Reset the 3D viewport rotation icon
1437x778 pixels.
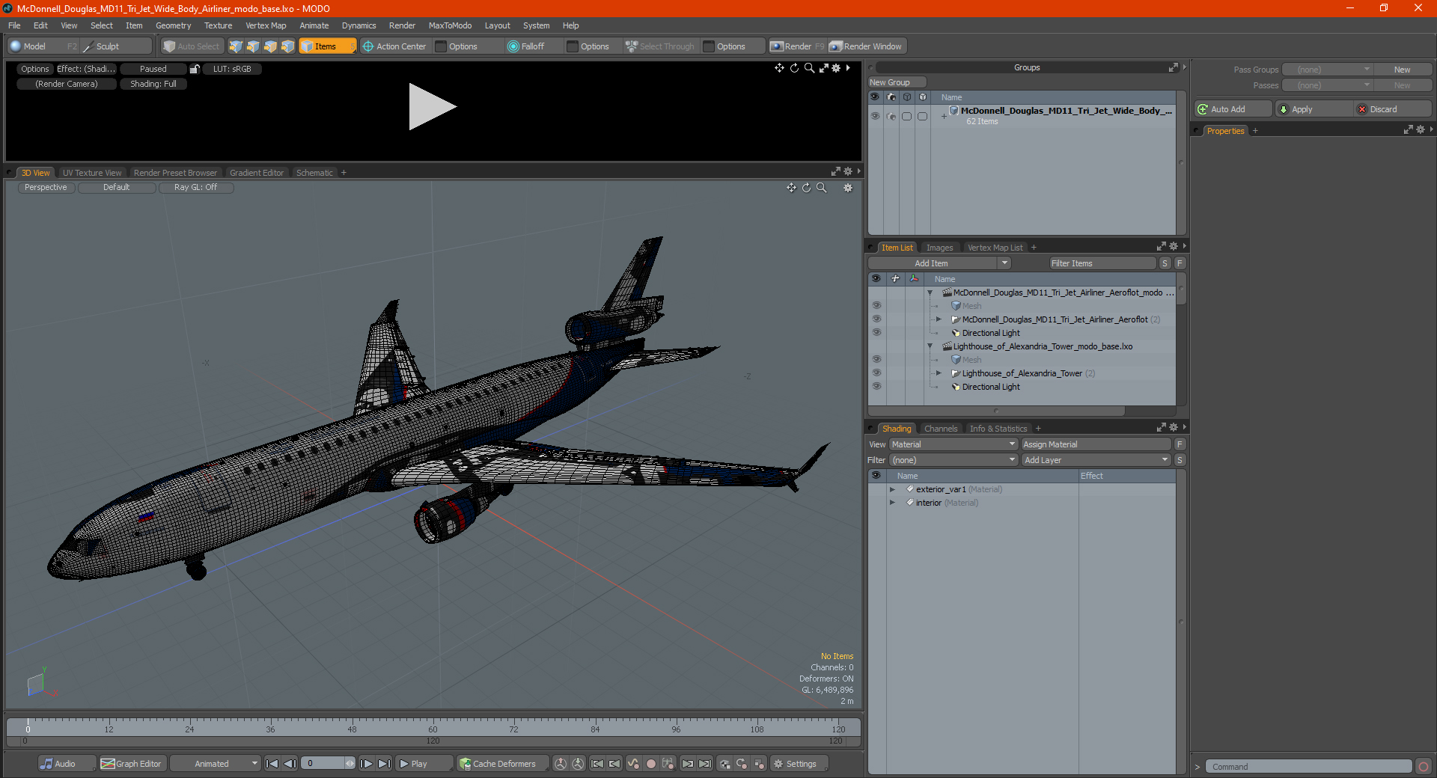pyautogui.click(x=806, y=188)
